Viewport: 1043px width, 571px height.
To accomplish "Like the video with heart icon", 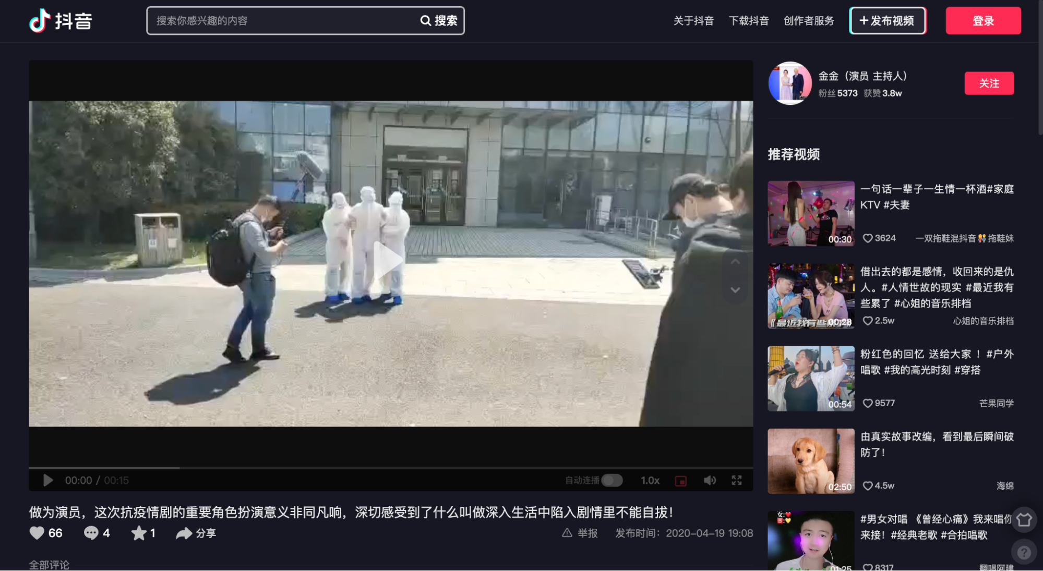I will (37, 533).
